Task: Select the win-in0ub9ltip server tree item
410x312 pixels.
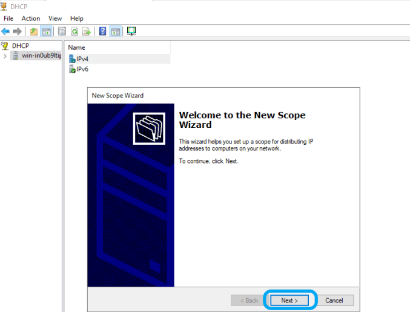Action: pos(36,56)
